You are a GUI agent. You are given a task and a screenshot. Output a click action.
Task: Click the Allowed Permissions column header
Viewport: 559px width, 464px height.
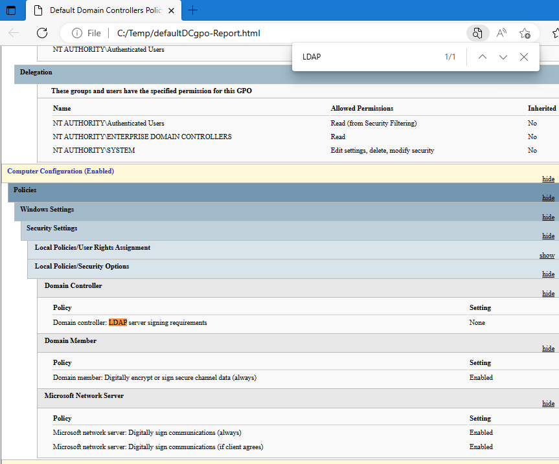362,108
